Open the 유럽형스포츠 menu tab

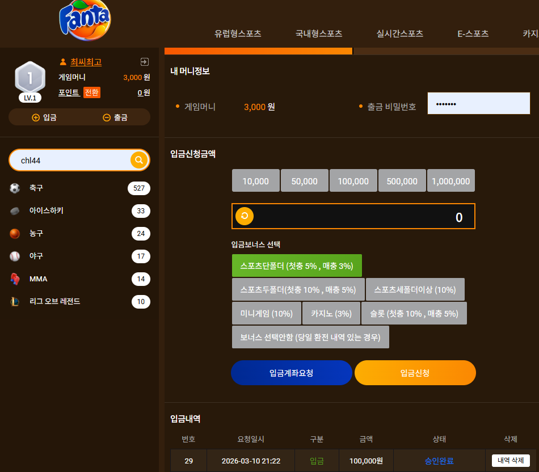point(238,33)
